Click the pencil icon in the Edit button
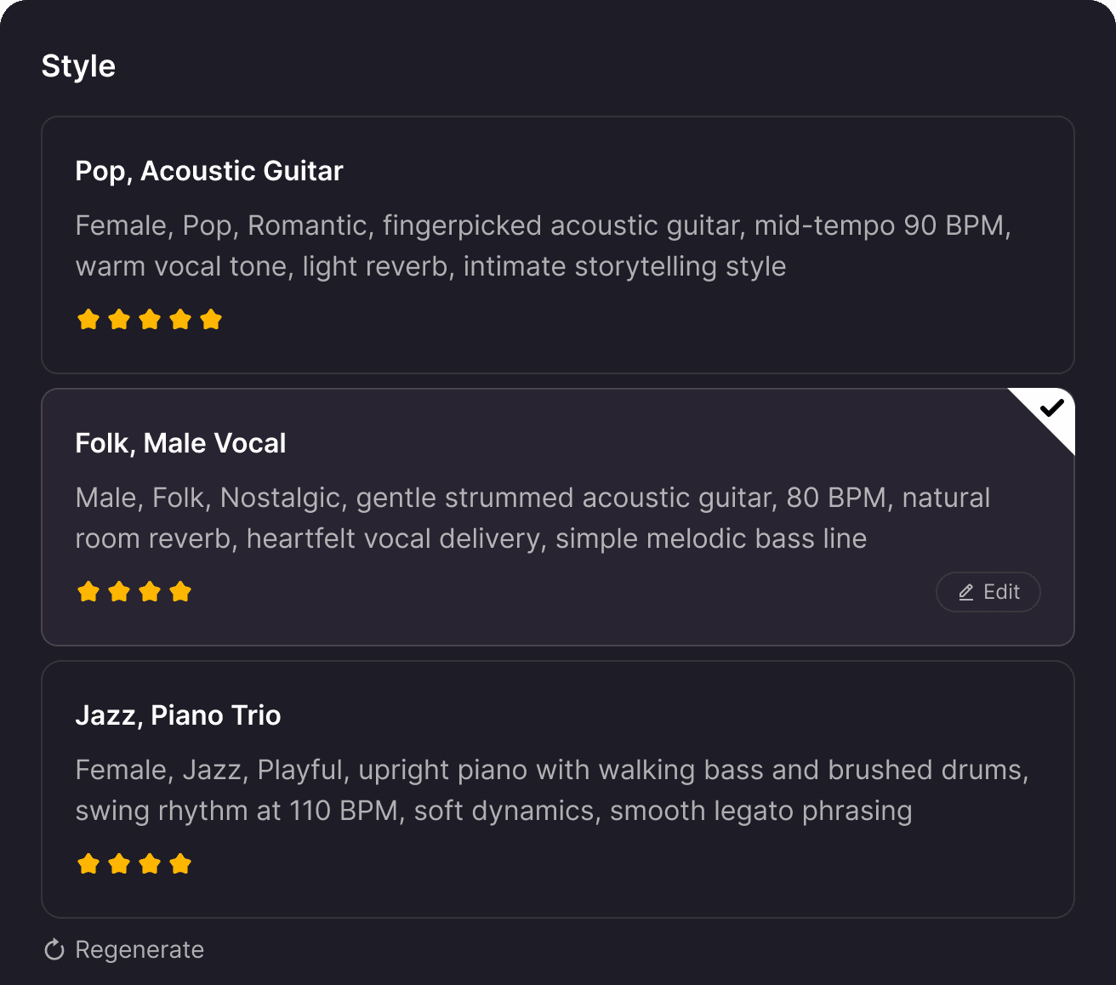 point(966,593)
